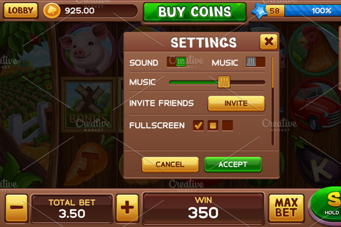Click the Invite button

point(236,103)
